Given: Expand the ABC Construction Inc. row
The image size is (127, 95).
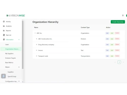Looking at the screenshot, I should point(37,39).
